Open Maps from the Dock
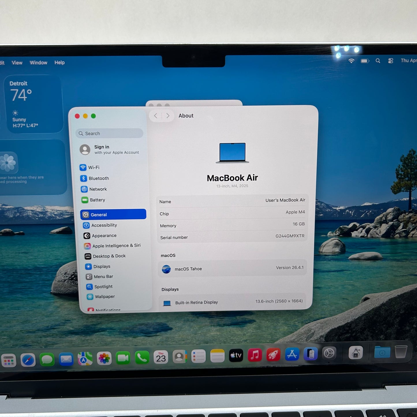 [x=85, y=359]
